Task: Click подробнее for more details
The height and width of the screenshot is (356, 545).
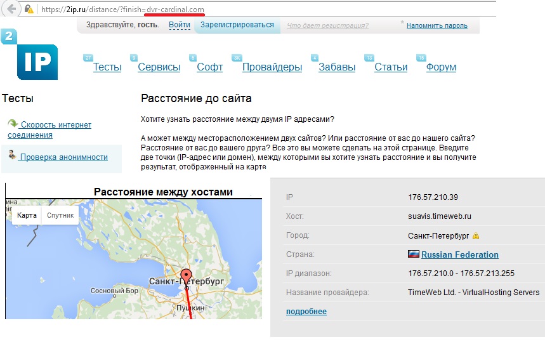Action: 306,312
